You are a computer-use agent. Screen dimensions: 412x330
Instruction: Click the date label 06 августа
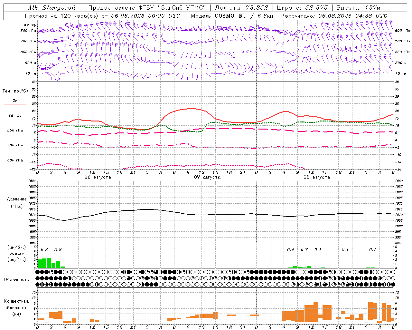tap(98, 177)
